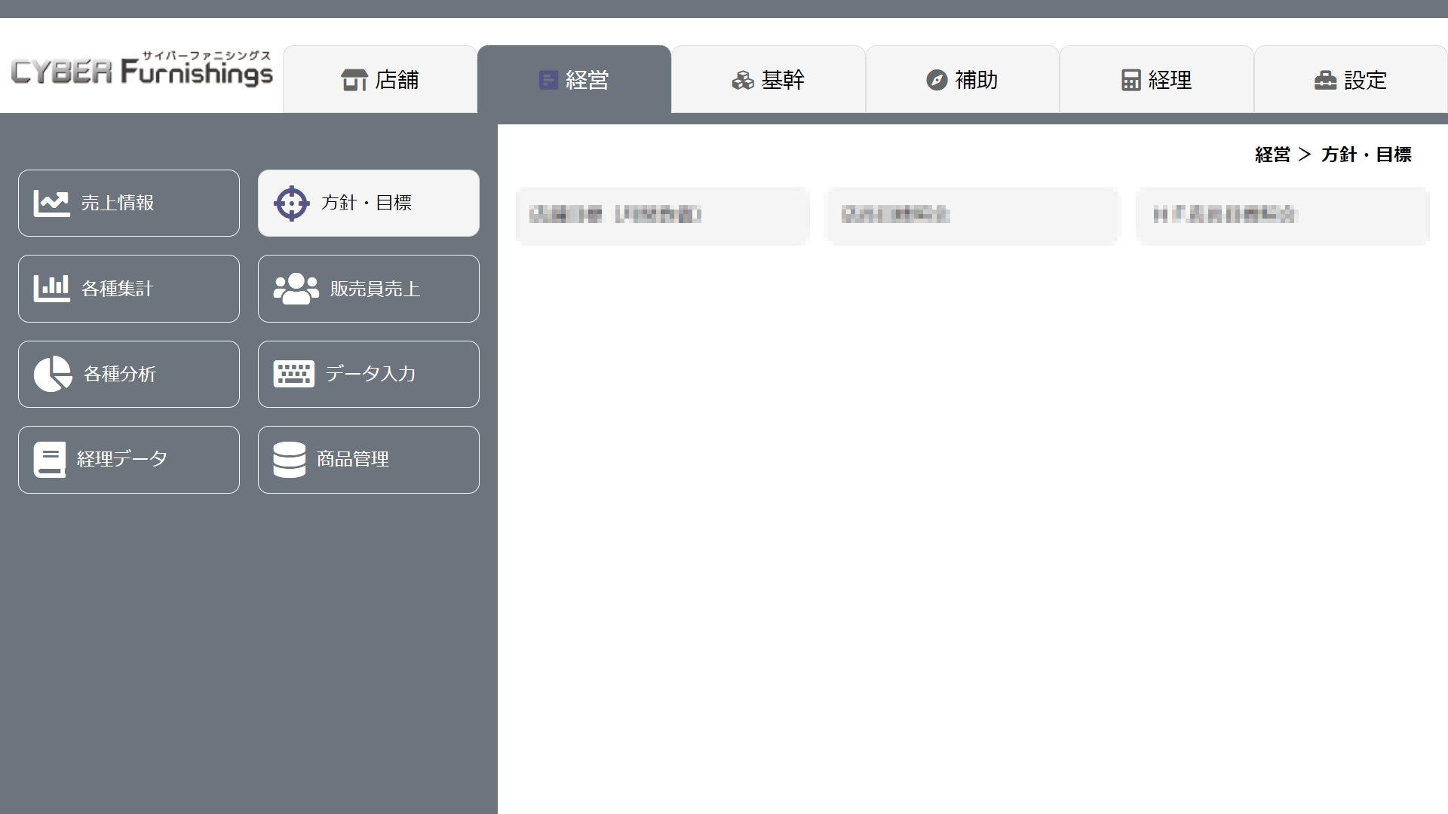The height and width of the screenshot is (814, 1448).
Task: Switch to the 店舗 tab
Action: click(380, 79)
